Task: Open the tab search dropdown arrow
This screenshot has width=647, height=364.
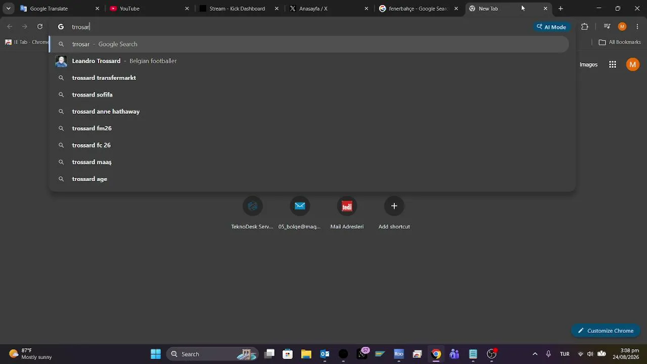Action: (8, 9)
